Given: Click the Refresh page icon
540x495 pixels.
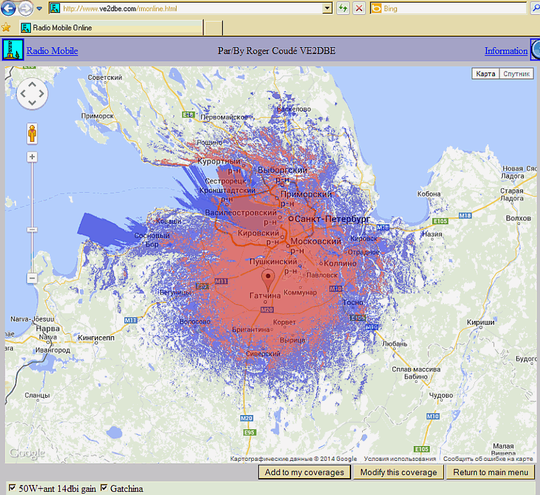Looking at the screenshot, I should click(x=343, y=8).
